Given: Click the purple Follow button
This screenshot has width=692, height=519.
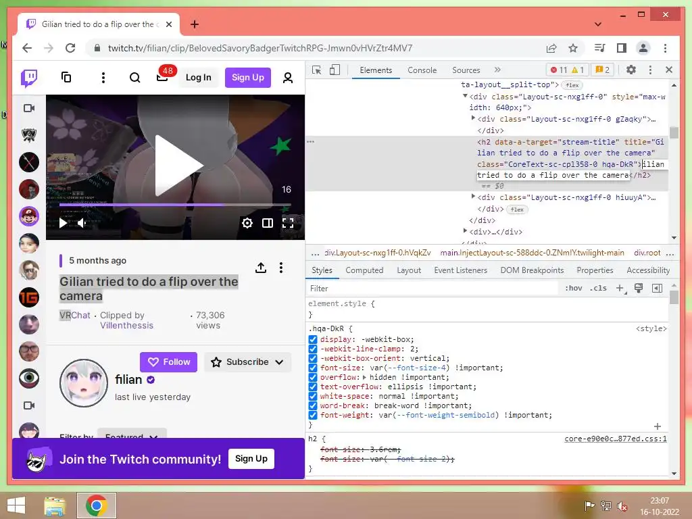Looking at the screenshot, I should [x=168, y=362].
